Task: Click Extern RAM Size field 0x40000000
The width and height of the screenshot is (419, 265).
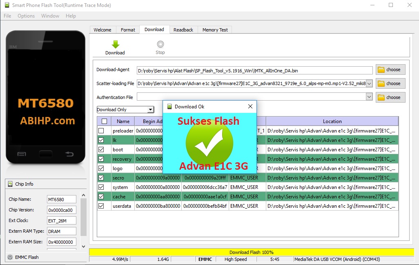Action: pos(61,242)
